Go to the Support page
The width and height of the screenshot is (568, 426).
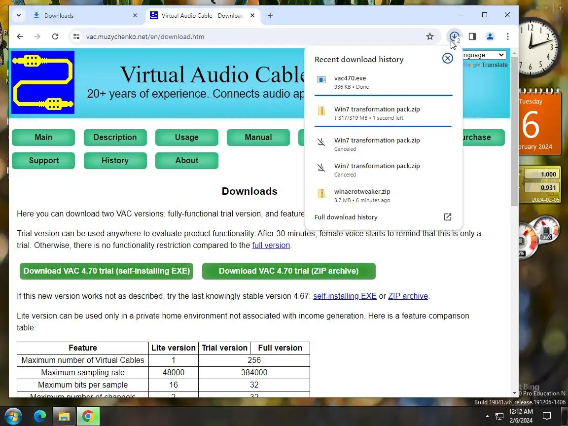43,160
